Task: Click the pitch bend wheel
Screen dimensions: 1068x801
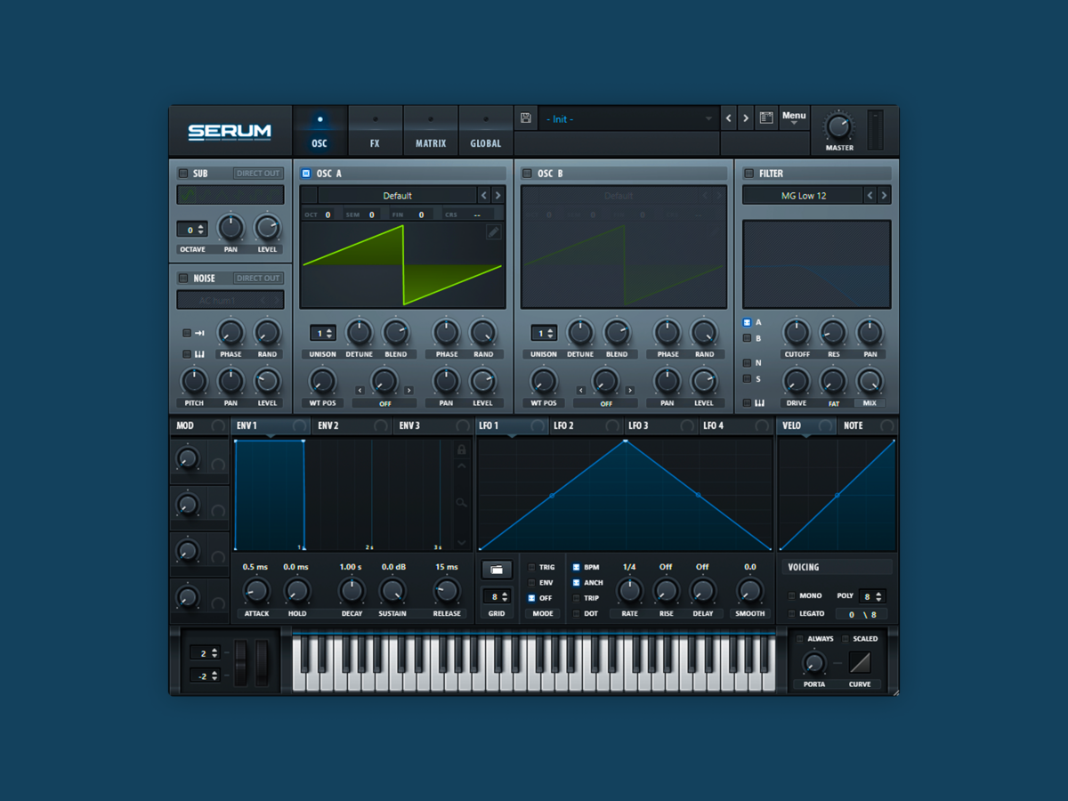Action: (241, 663)
